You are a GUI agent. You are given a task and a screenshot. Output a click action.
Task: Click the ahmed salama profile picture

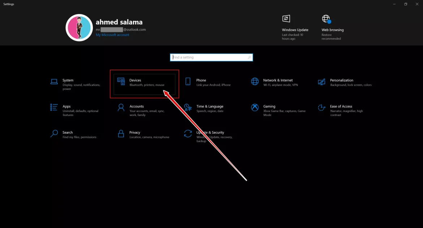pos(79,28)
